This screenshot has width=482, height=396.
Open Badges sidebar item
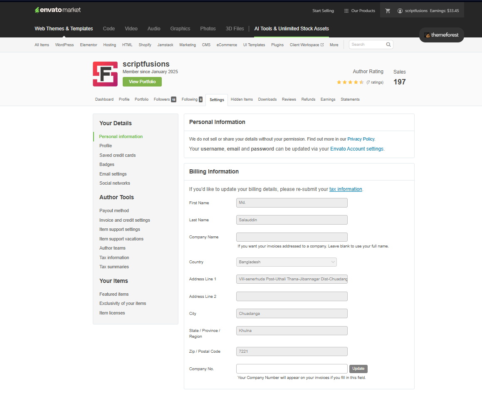[x=106, y=164]
